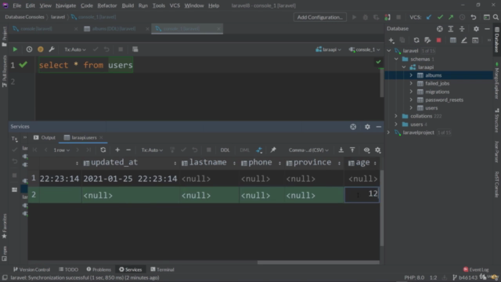Image resolution: width=501 pixels, height=282 pixels.
Task: Open Services panel settings gear
Action: click(x=367, y=127)
